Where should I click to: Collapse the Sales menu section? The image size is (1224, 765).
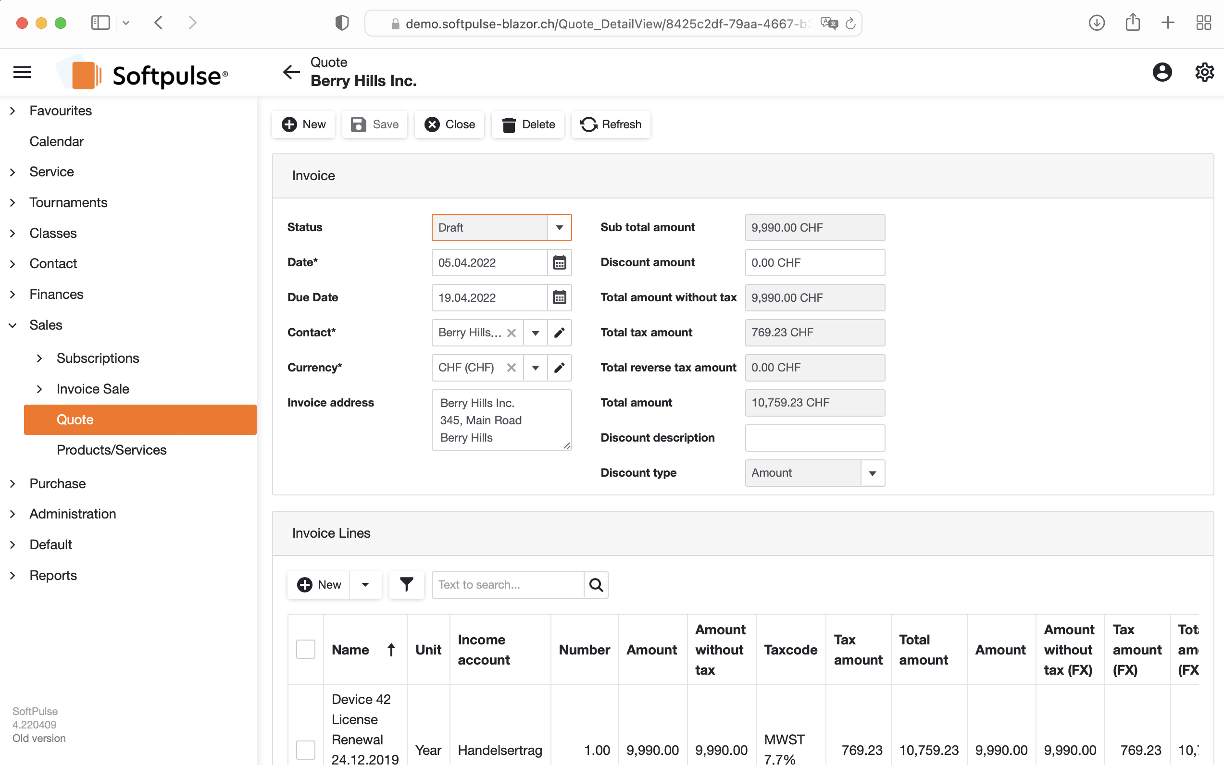(12, 325)
